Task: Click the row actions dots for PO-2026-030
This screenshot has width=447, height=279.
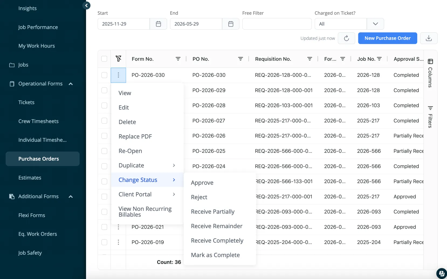Action: (118, 75)
